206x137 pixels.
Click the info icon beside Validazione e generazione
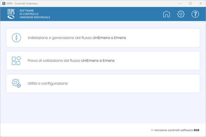pos(16,38)
